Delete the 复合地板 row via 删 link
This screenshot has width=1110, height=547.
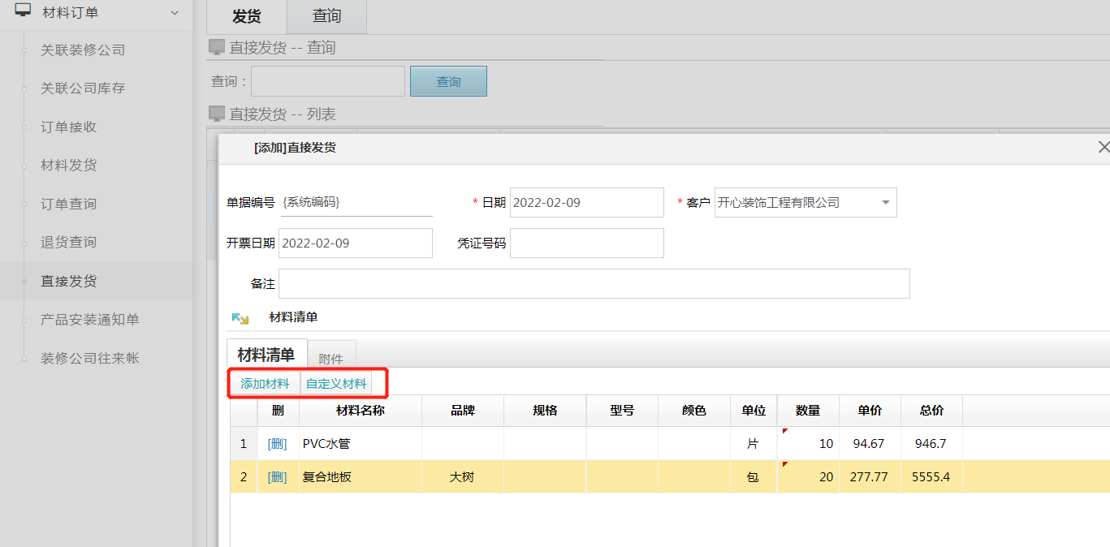pyautogui.click(x=278, y=477)
